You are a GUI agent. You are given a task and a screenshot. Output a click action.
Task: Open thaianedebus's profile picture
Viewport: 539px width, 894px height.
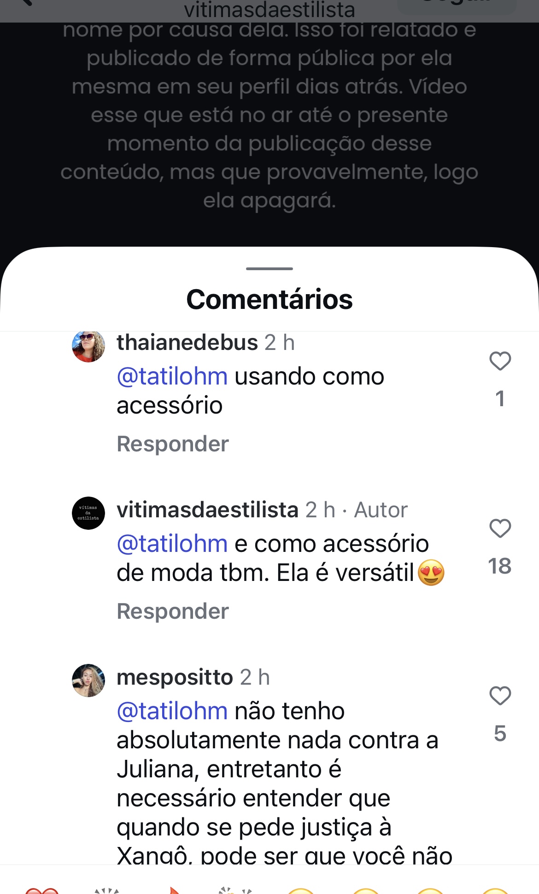pyautogui.click(x=88, y=346)
